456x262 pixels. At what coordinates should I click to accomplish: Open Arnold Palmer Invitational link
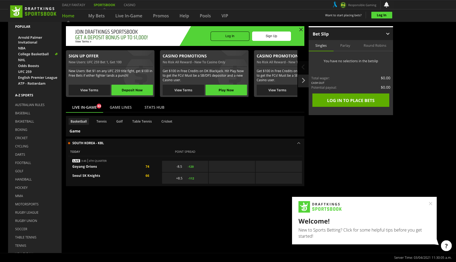(30, 40)
